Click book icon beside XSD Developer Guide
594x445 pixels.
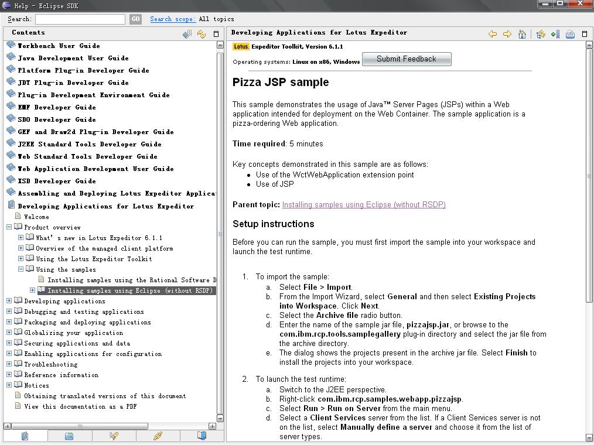(x=11, y=180)
